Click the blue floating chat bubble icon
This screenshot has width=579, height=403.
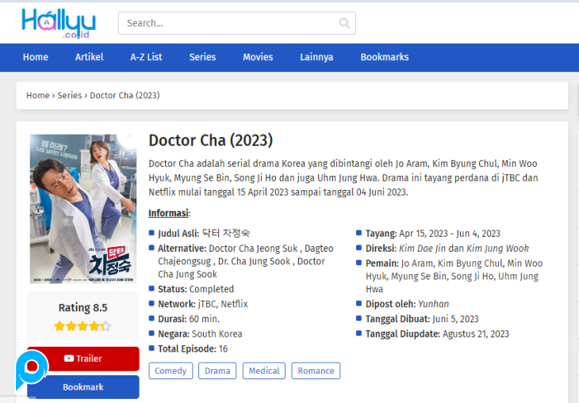click(x=32, y=367)
